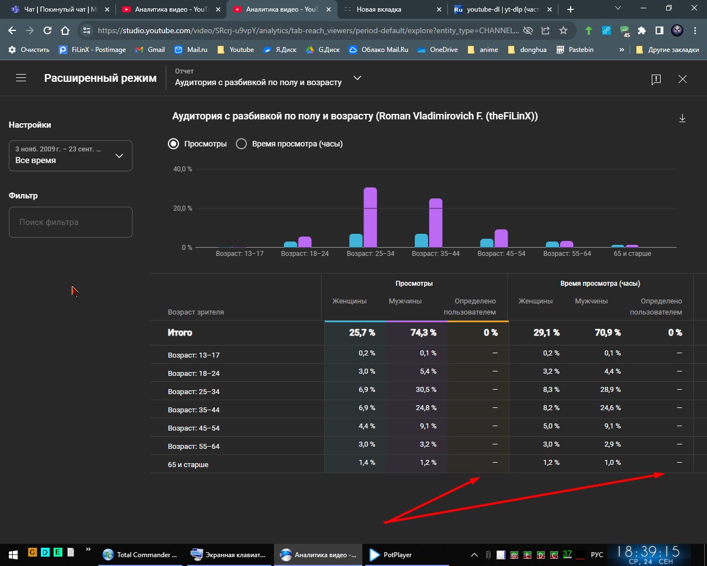
Task: Click the send feedback icon
Action: pos(656,79)
